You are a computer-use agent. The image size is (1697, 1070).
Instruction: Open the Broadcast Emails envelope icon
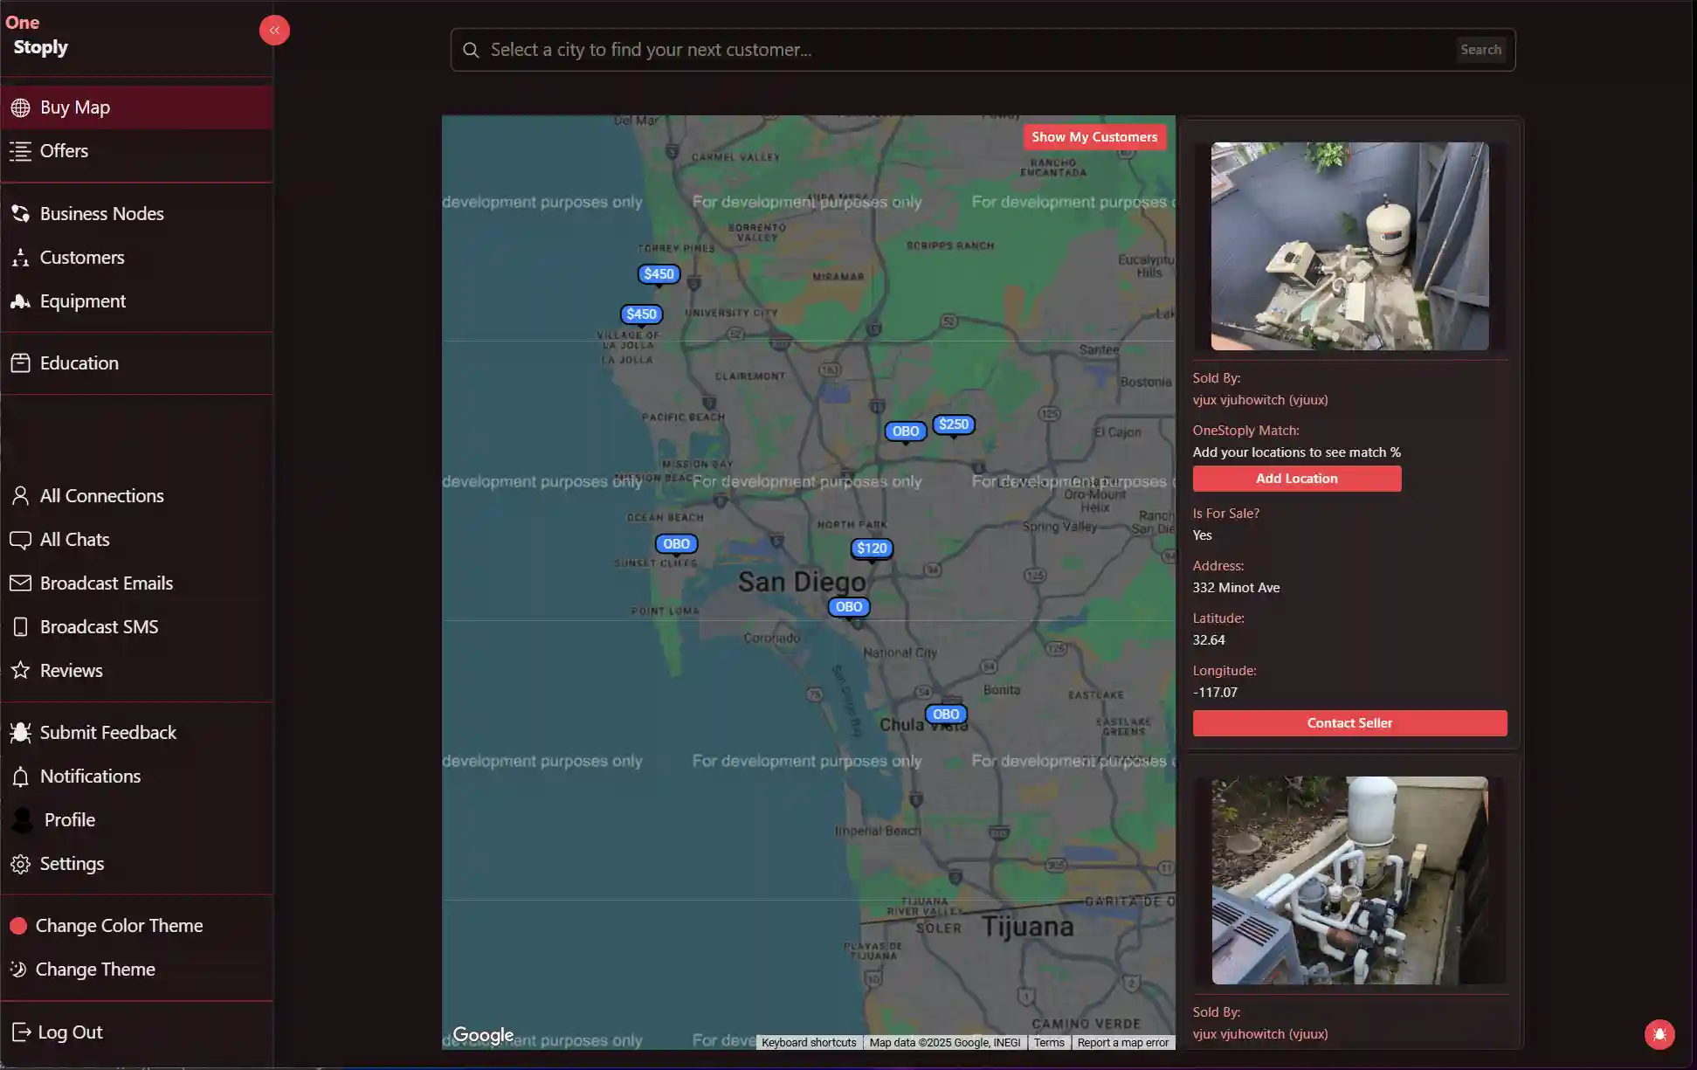[x=20, y=583]
